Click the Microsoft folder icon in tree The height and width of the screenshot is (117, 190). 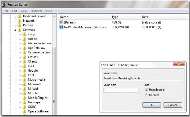click(x=24, y=84)
